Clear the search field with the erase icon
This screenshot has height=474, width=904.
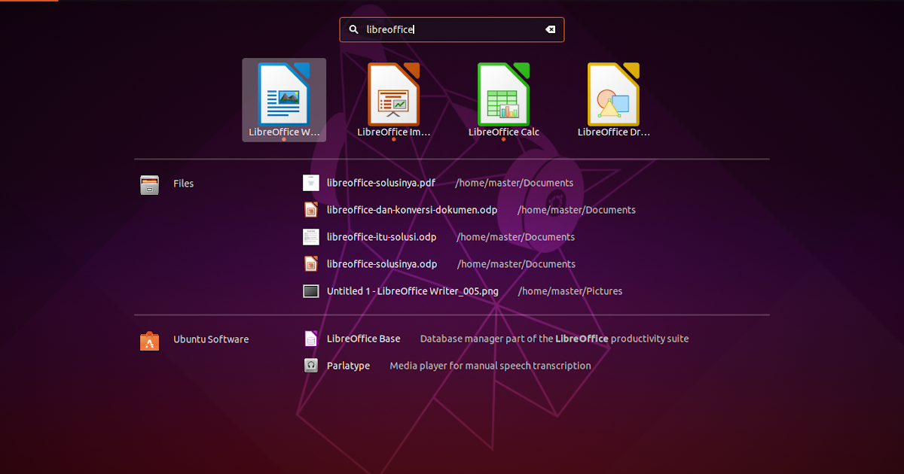click(x=550, y=29)
